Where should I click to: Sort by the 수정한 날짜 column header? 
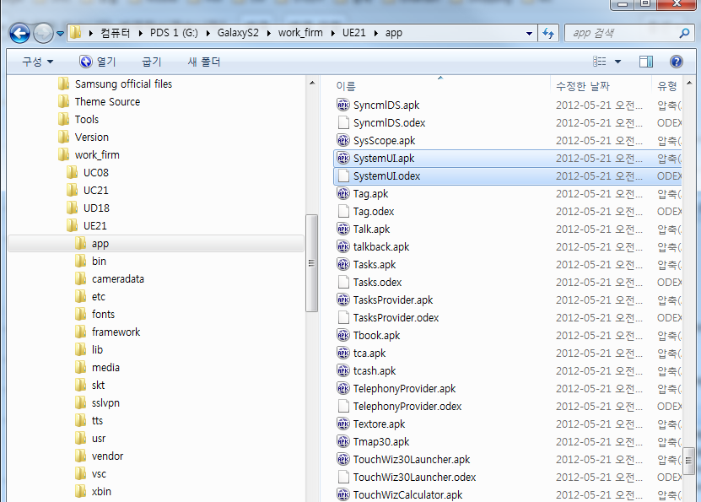(x=582, y=86)
